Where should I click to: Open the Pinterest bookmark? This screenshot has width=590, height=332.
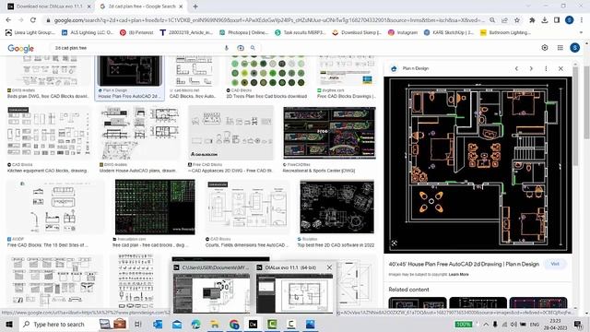tap(136, 33)
